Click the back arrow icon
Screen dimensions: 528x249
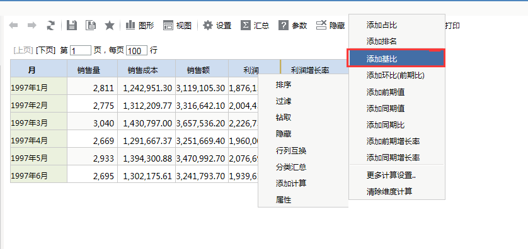(x=13, y=25)
